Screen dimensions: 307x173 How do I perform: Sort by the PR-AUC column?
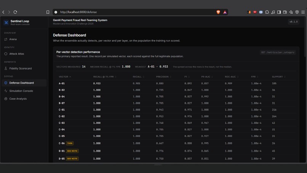tap(207, 77)
